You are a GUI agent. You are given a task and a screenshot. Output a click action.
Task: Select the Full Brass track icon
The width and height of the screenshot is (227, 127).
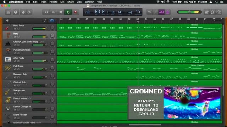(x=8, y=68)
